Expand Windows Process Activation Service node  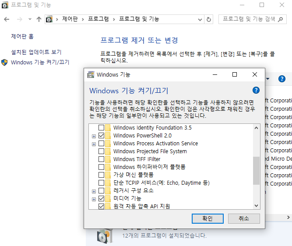(94, 144)
